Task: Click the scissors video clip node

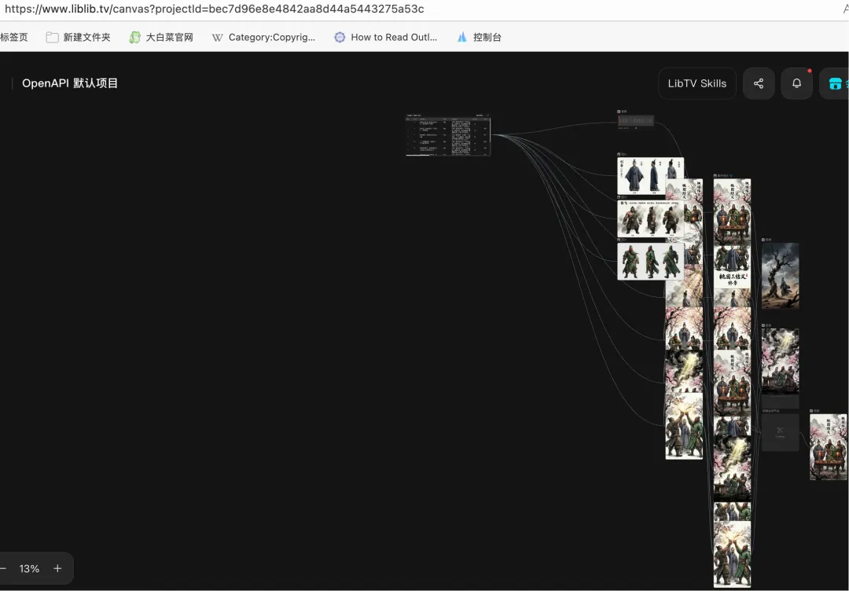Action: 781,432
